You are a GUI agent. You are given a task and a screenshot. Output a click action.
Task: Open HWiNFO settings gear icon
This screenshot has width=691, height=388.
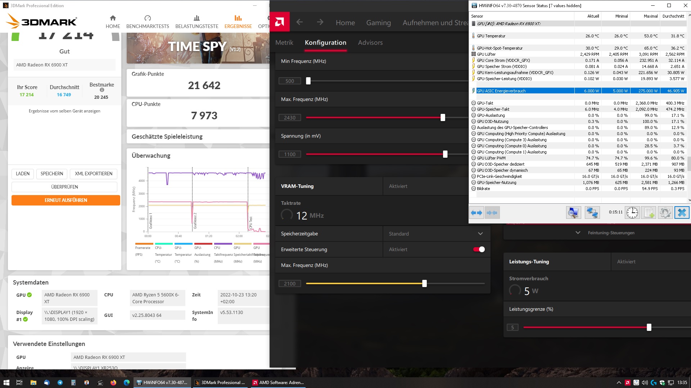(x=665, y=213)
